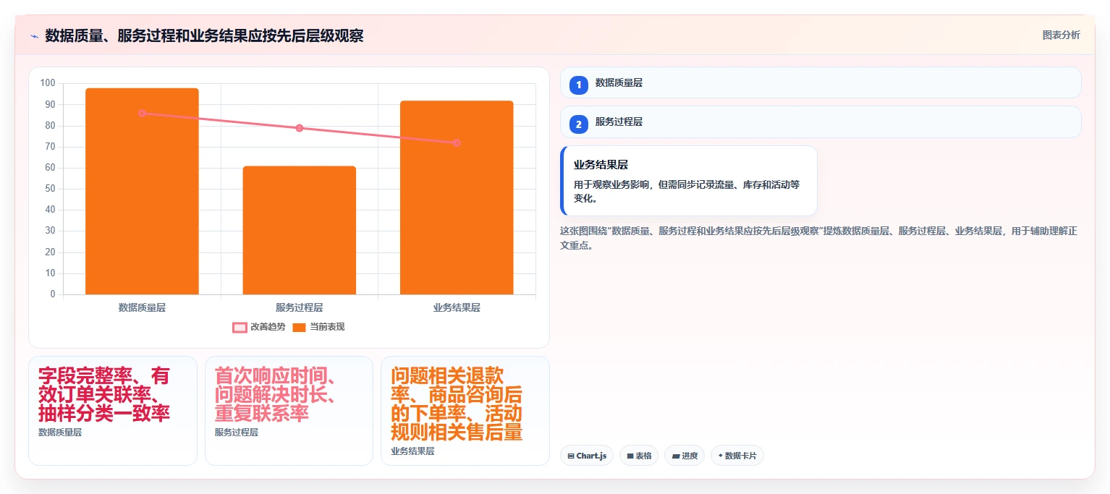1110x494 pixels.
Task: Click the number 2 badge for 服务过程层
Action: (578, 124)
